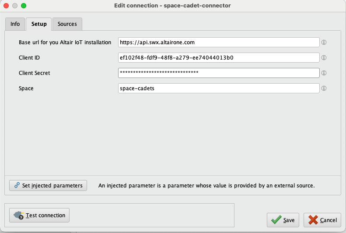Select the Setup tab
The width and height of the screenshot is (346, 233).
[39, 24]
